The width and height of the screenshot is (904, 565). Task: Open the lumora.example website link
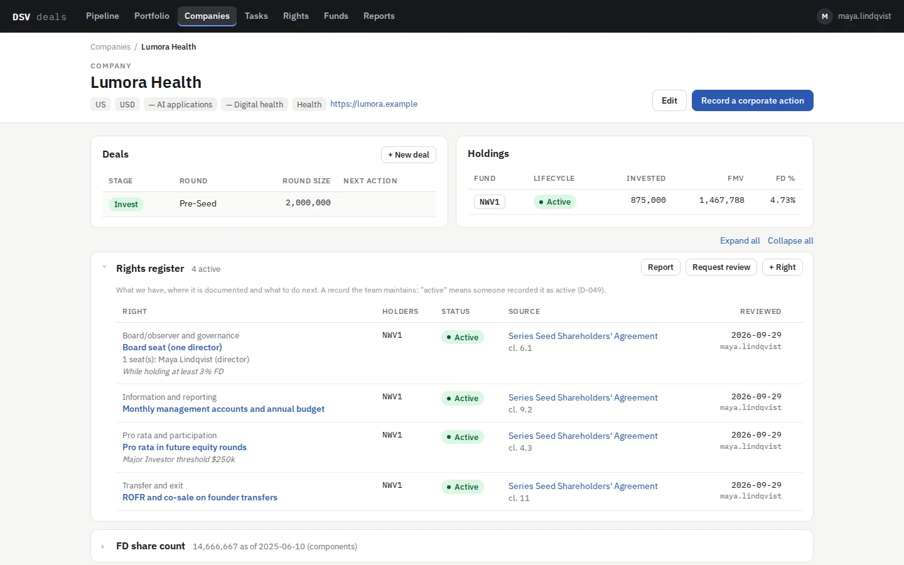click(x=374, y=104)
